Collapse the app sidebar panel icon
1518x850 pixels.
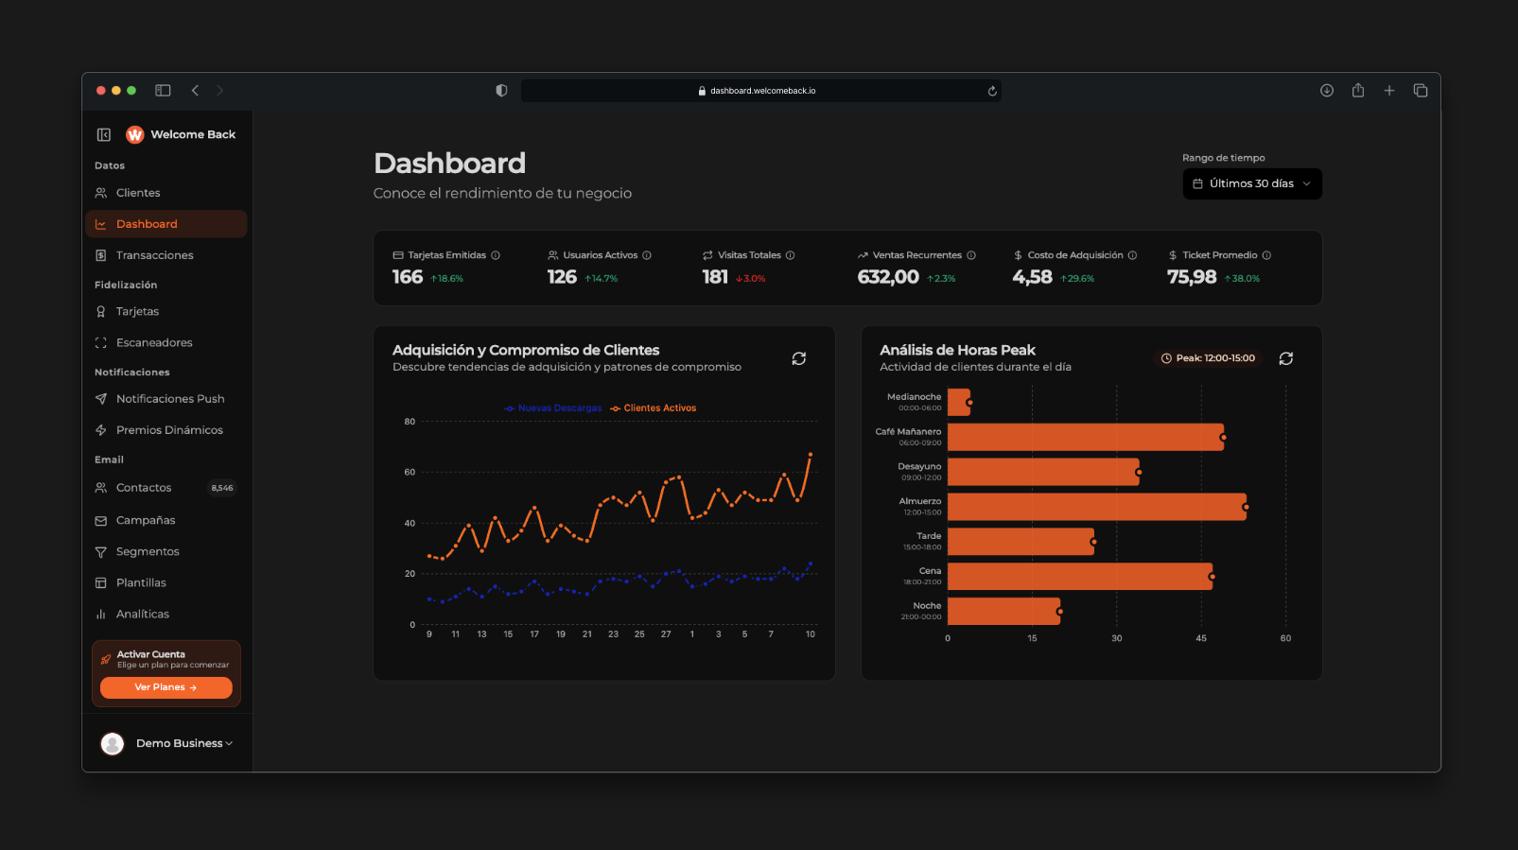click(104, 134)
